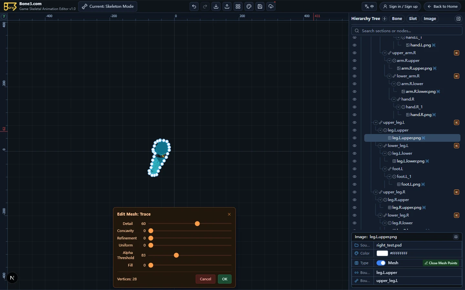Click the import (download arrow) icon

(216, 6)
